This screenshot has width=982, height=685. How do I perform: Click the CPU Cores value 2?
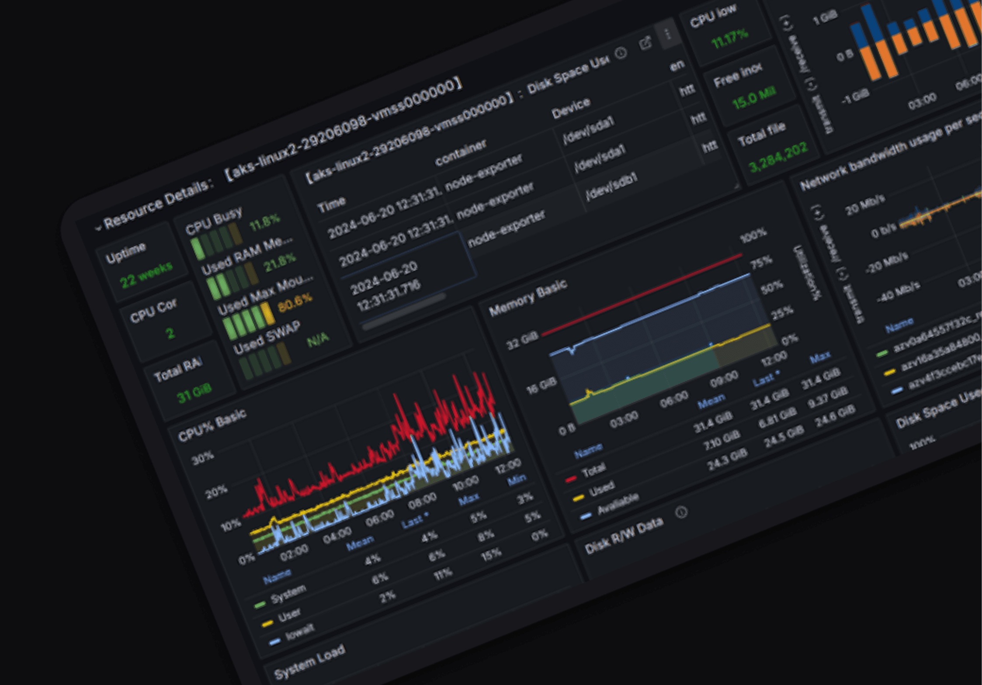tap(170, 334)
